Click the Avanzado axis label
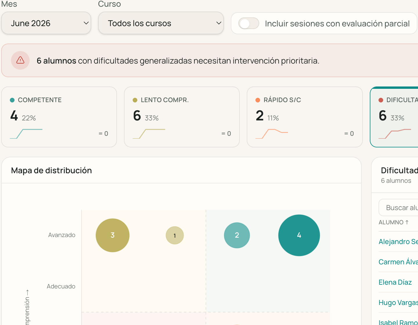418x325 pixels. (62, 235)
